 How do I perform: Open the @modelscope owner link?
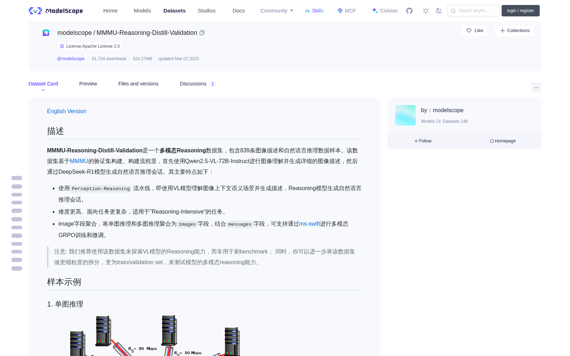click(71, 59)
